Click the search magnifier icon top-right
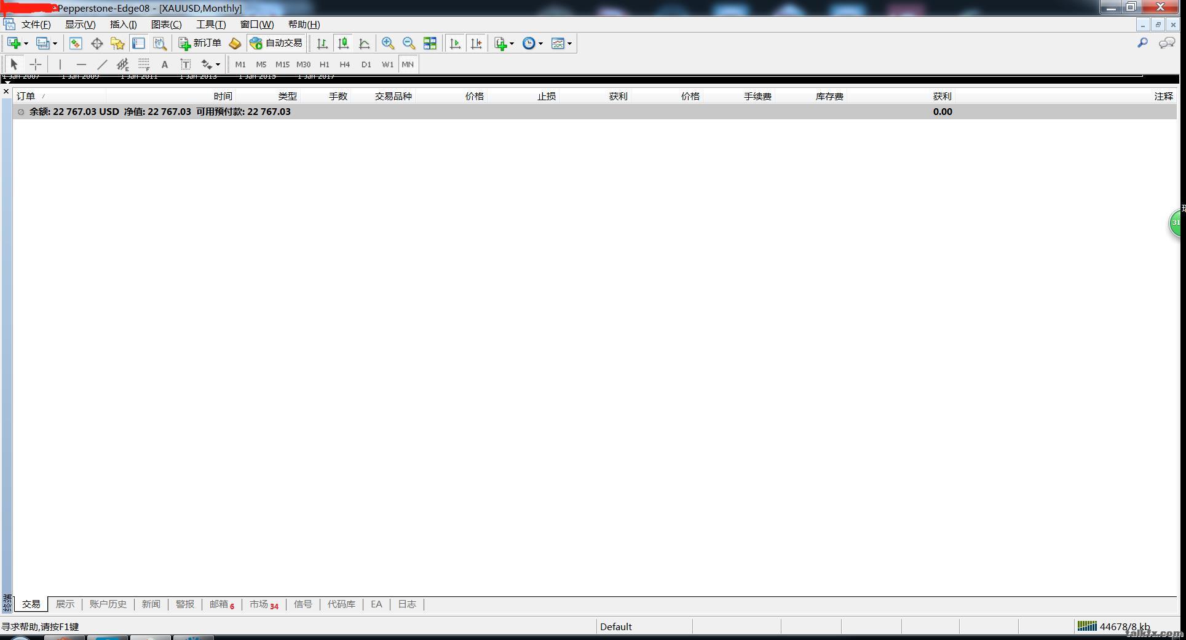The width and height of the screenshot is (1186, 640). (x=1142, y=43)
